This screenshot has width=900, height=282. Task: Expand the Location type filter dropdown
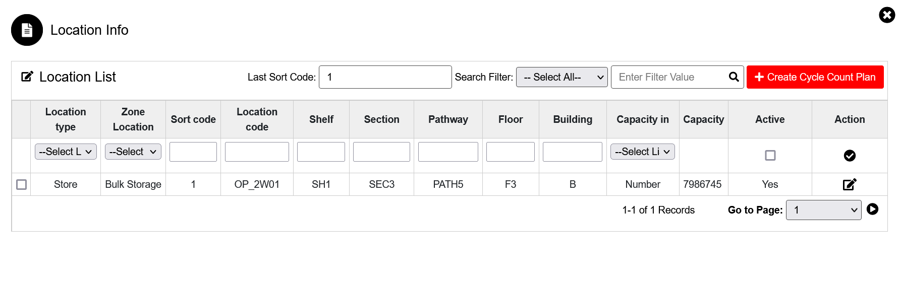[x=66, y=152]
